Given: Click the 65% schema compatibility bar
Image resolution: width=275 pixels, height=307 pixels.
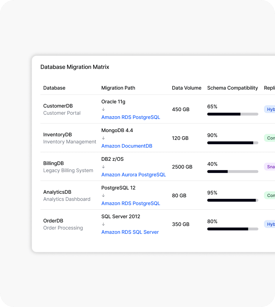Looking at the screenshot, I should [232, 114].
